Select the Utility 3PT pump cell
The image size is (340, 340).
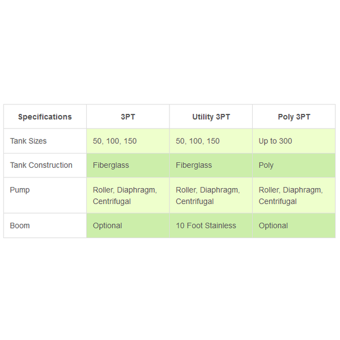(211, 195)
